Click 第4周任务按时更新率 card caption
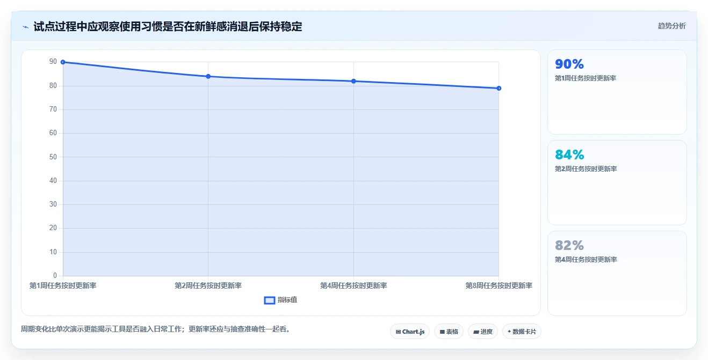The height and width of the screenshot is (360, 708). [x=586, y=260]
